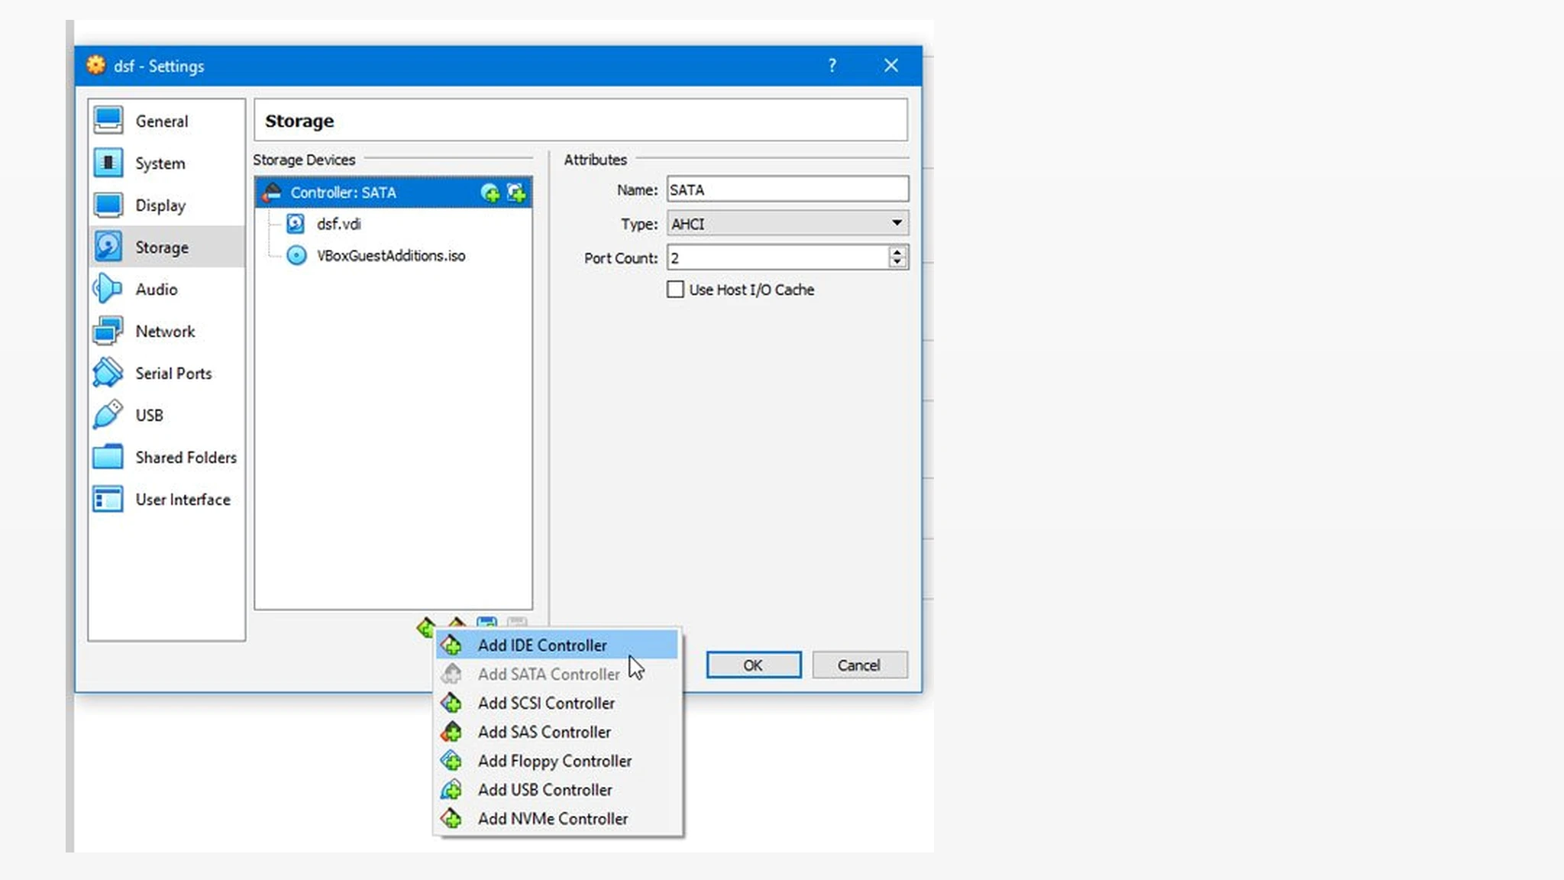Choose Add Floppy Controller from menu
Image resolution: width=1564 pixels, height=880 pixels.
557,761
